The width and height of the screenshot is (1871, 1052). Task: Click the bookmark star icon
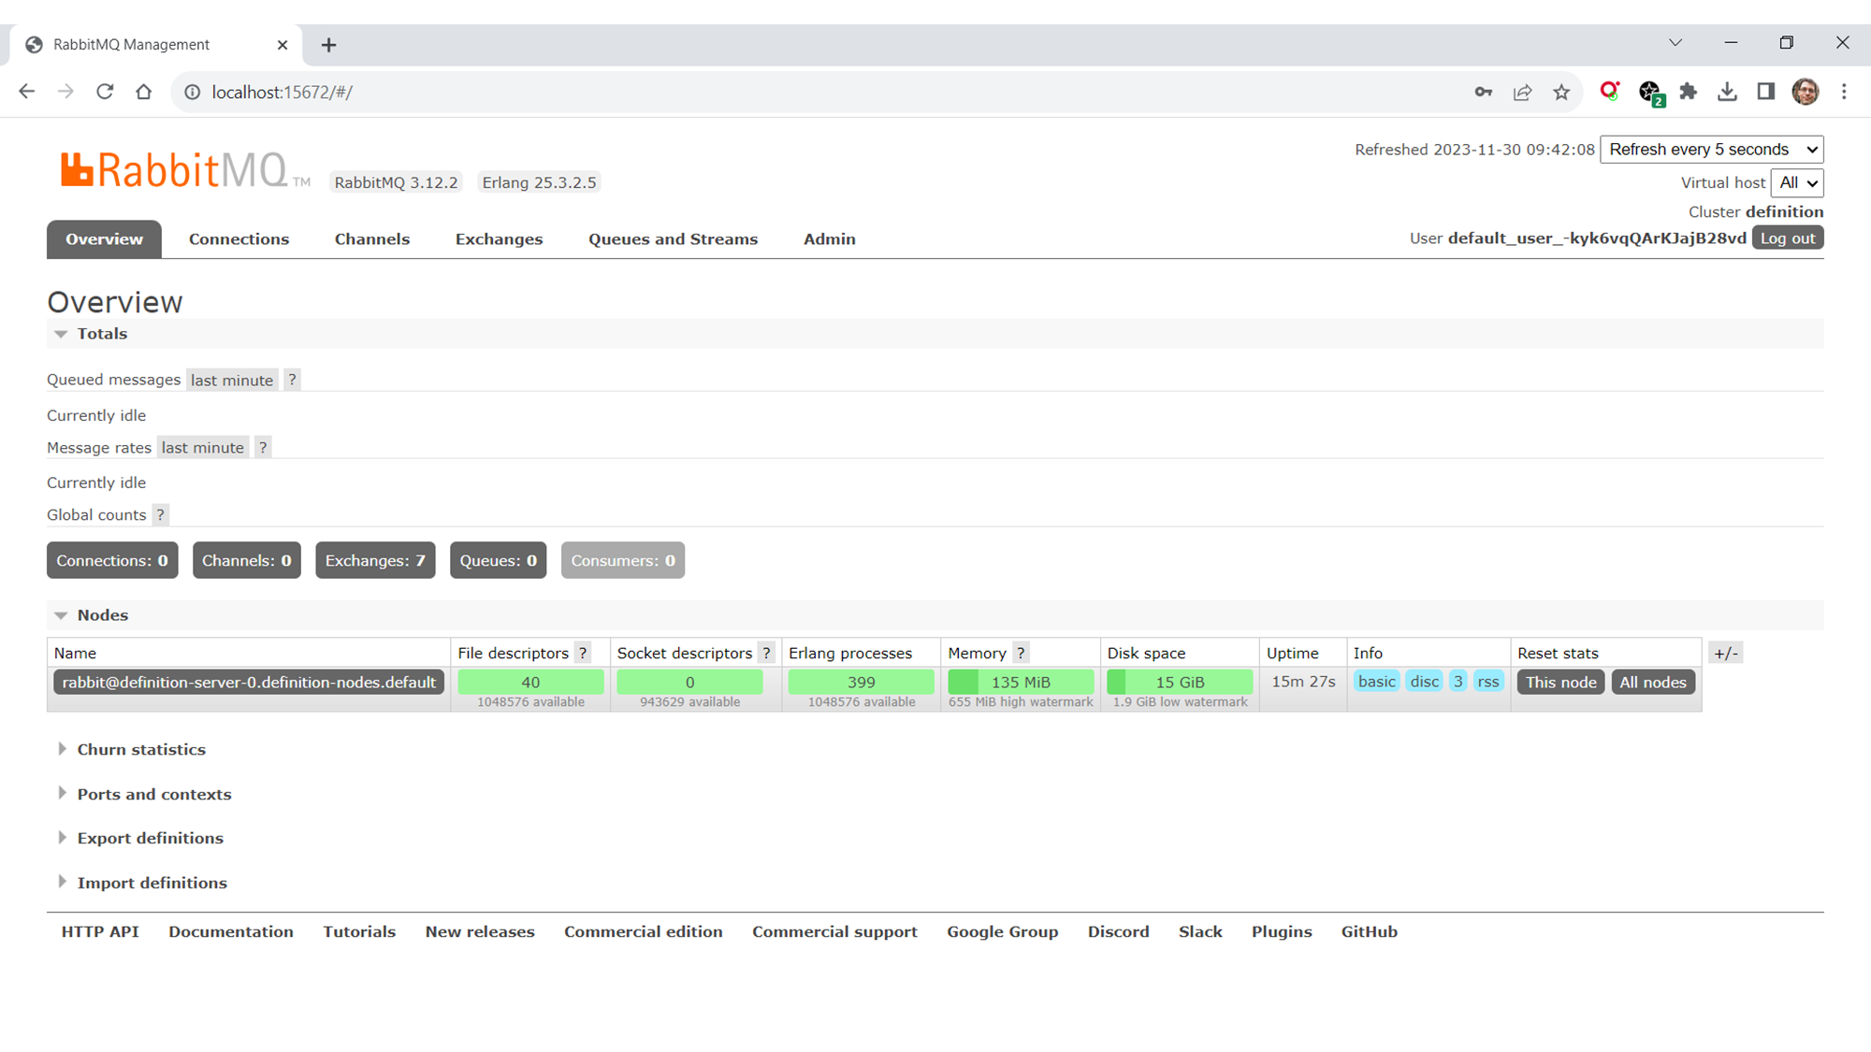[1561, 92]
